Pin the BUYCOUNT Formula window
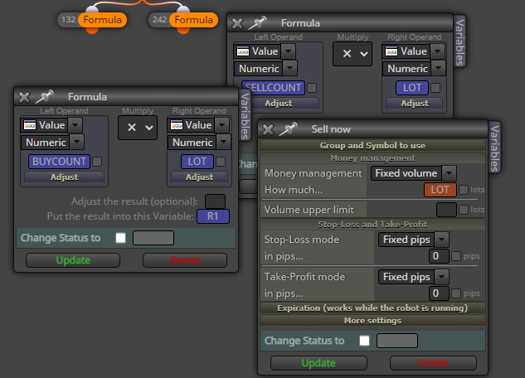Viewport: 525px width, 378px height. (x=45, y=97)
